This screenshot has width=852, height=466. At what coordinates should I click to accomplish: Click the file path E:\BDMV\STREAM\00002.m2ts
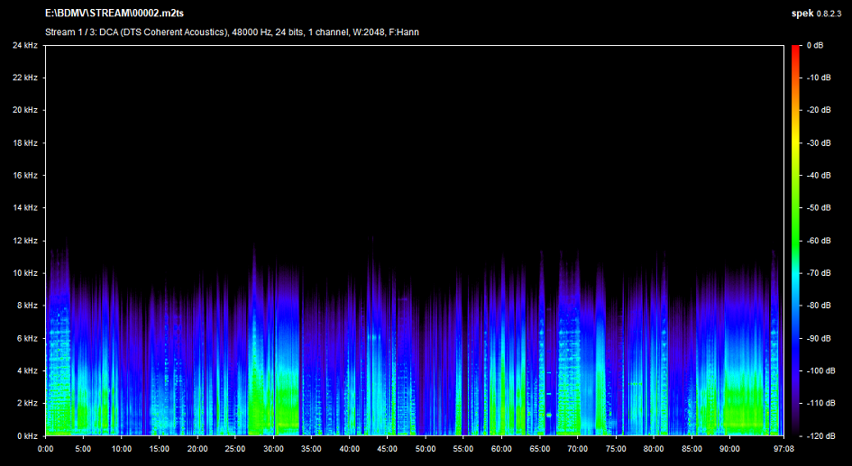115,14
